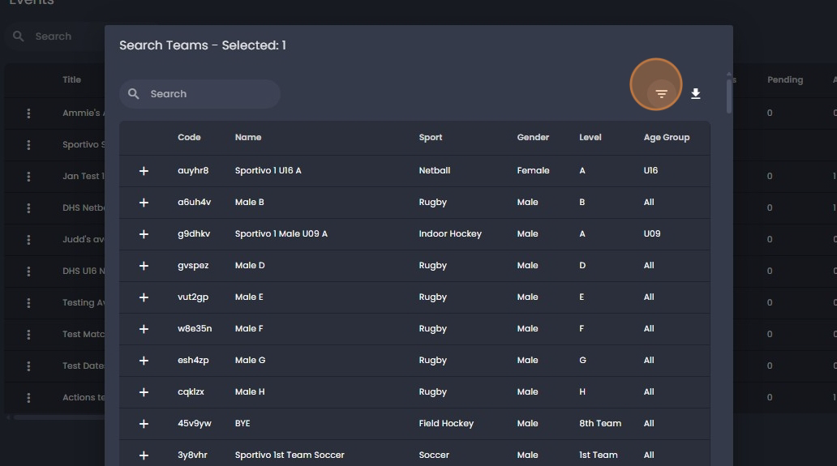Select team code gvspez
This screenshot has width=837, height=466.
pyautogui.click(x=193, y=265)
